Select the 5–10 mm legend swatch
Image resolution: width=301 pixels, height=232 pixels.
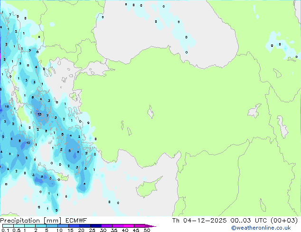tap(52, 226)
